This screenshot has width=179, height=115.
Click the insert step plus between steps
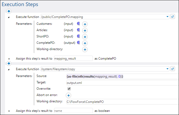tap(8, 64)
